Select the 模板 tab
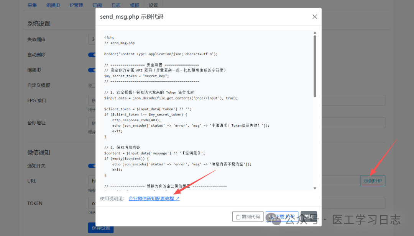 [135, 5]
